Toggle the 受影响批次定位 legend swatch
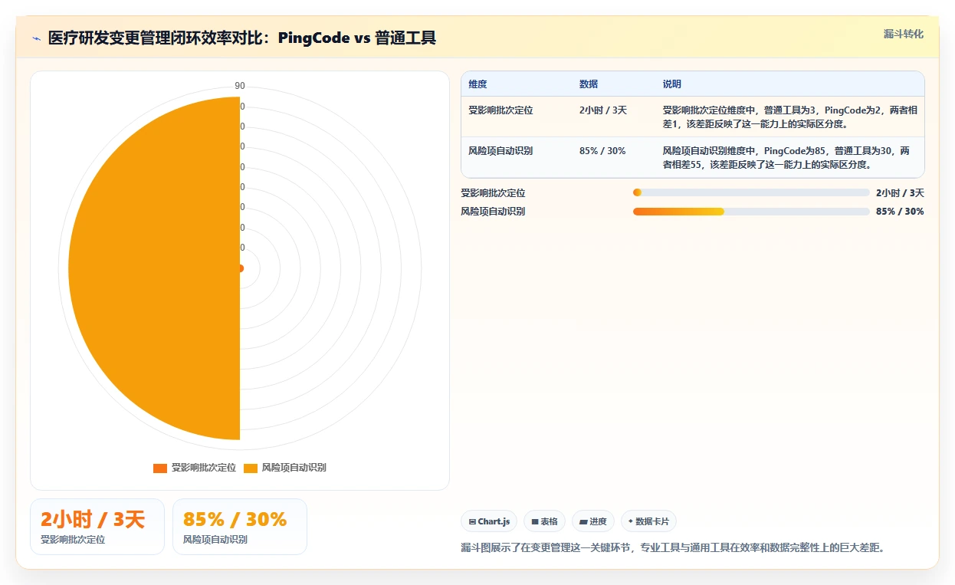The width and height of the screenshot is (955, 585). [160, 468]
